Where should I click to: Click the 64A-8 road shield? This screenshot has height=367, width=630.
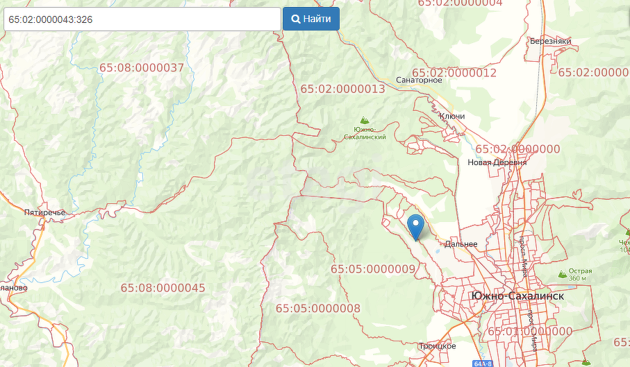[483, 364]
